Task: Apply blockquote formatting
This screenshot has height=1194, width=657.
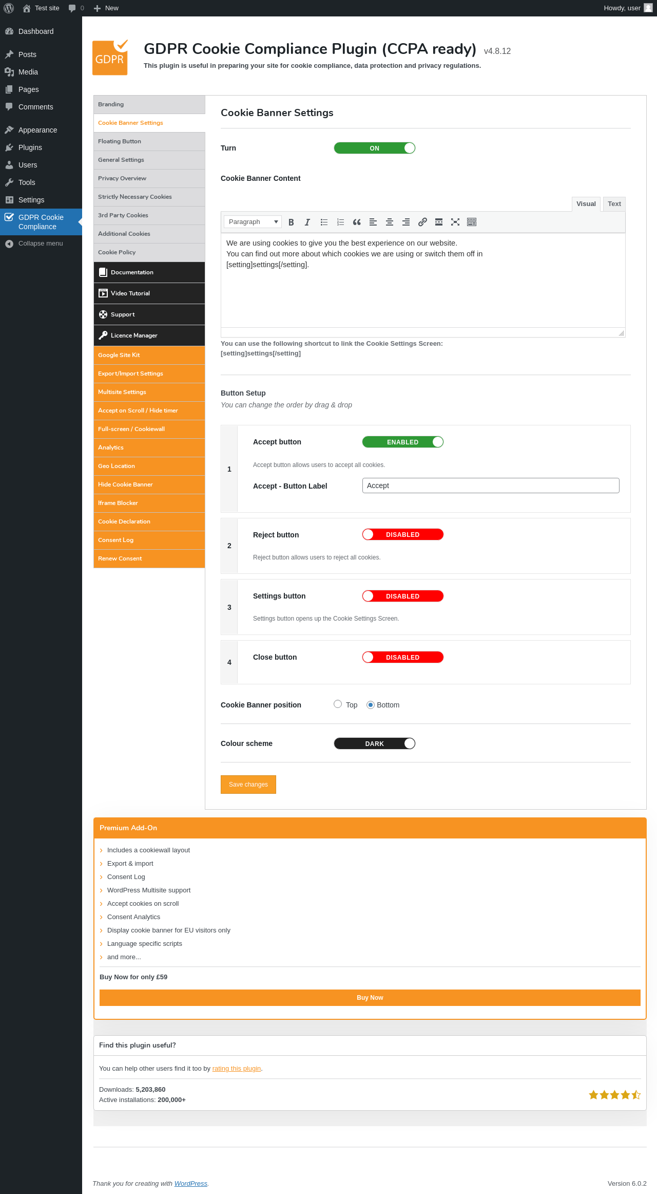Action: tap(357, 222)
